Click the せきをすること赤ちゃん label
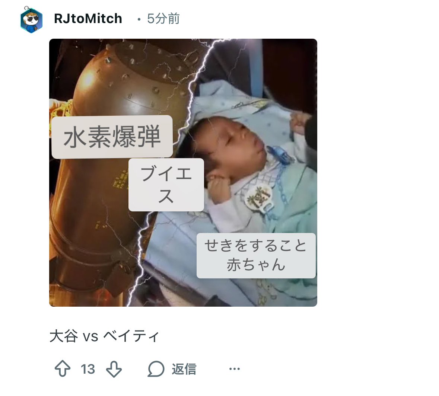The width and height of the screenshot is (439, 396). pos(256,255)
